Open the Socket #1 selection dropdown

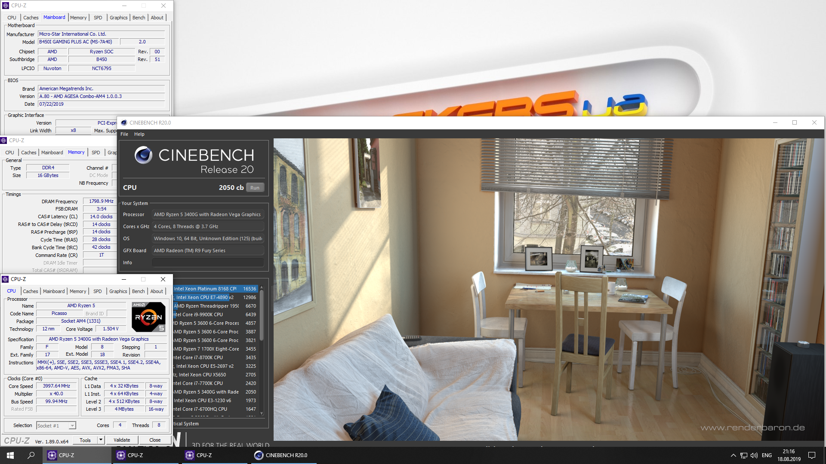coord(56,426)
